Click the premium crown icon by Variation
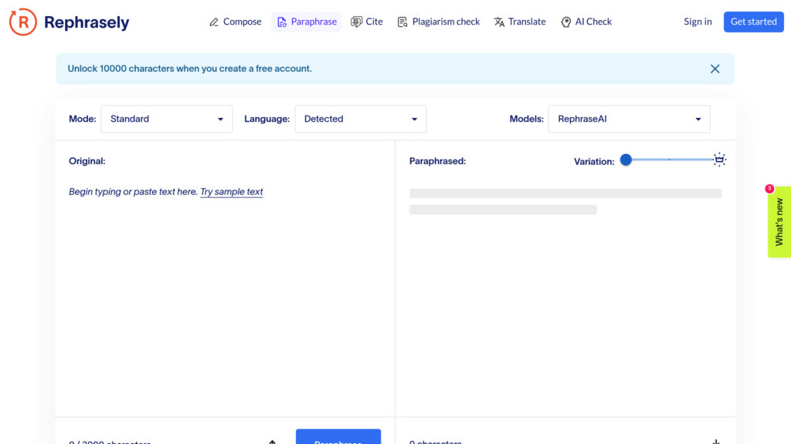 click(x=719, y=160)
